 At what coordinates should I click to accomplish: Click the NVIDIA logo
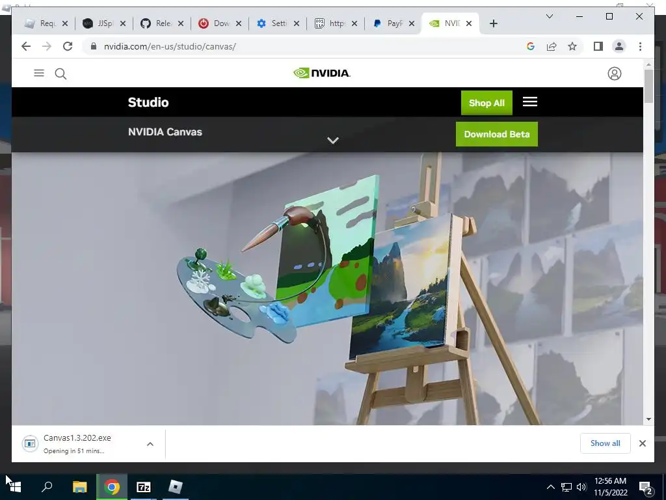[322, 73]
